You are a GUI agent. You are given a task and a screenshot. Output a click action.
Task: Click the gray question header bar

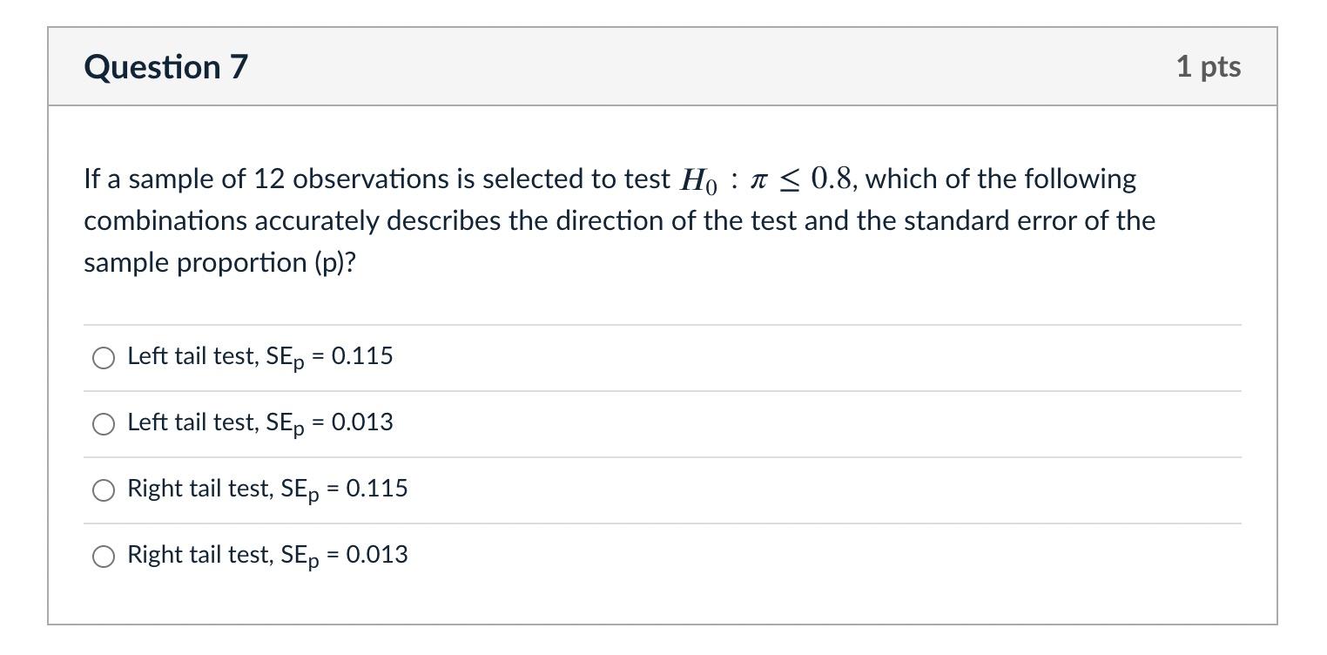point(663,67)
